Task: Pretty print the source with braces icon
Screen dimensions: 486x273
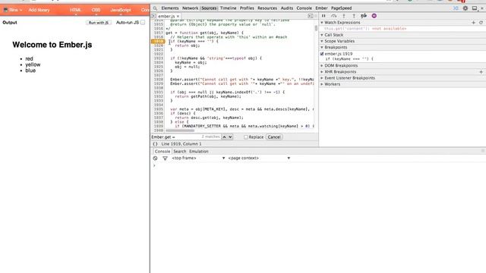Action: coord(155,144)
